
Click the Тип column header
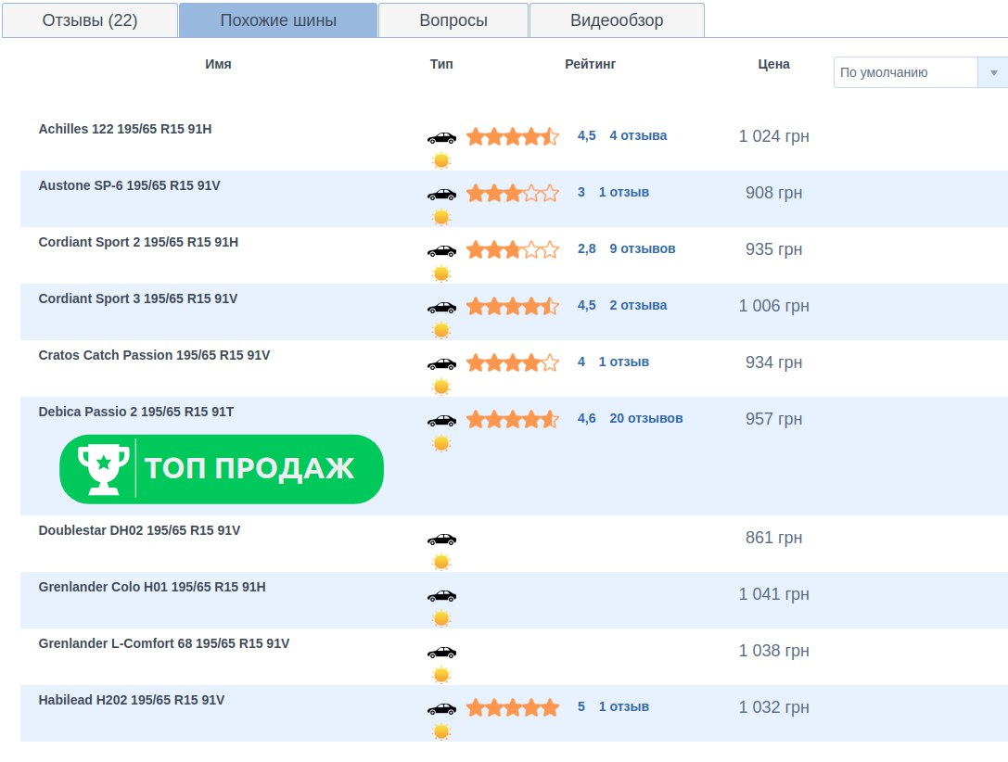click(x=441, y=64)
